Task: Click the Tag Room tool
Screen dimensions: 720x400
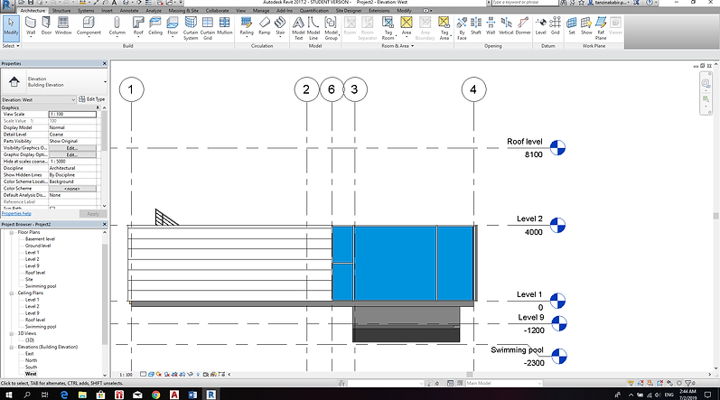Action: tap(388, 28)
